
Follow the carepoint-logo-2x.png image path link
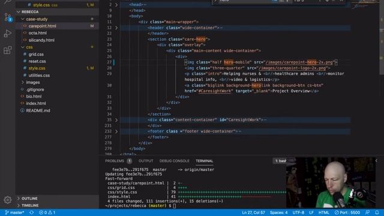tap(292, 68)
